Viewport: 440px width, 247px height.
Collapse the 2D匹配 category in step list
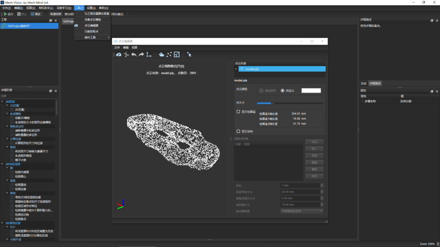tap(2, 101)
